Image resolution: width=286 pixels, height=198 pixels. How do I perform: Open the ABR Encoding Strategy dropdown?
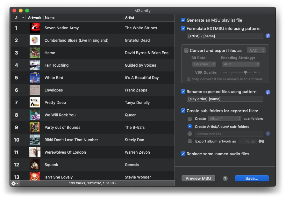pos(241,64)
